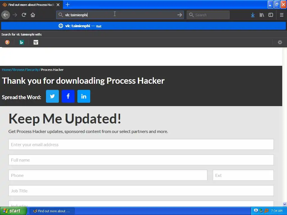Click the Full name field
Image resolution: width=287 pixels, height=215 pixels.
[x=141, y=160]
